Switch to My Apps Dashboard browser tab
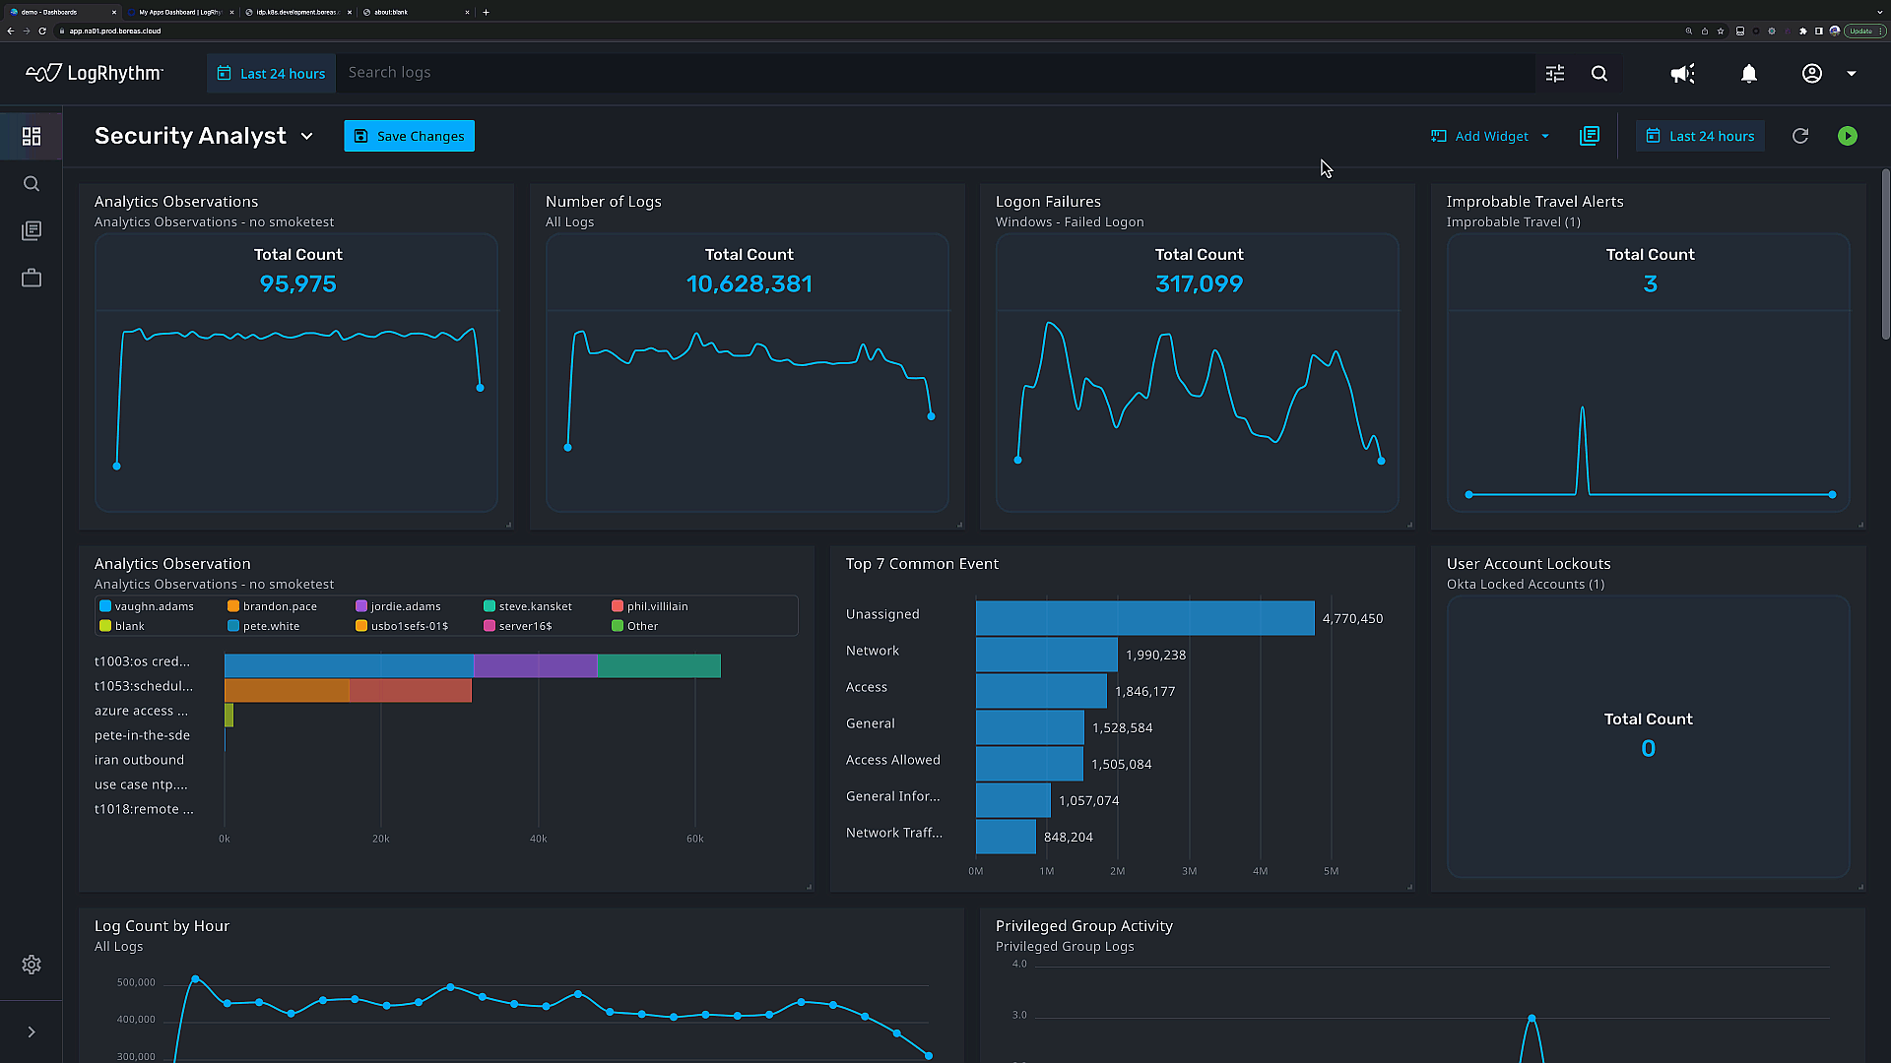 [179, 12]
